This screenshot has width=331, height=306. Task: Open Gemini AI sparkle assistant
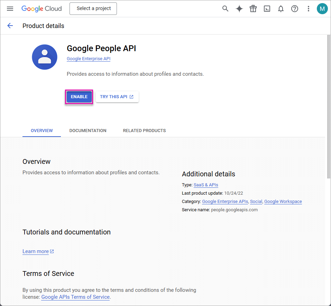(239, 9)
